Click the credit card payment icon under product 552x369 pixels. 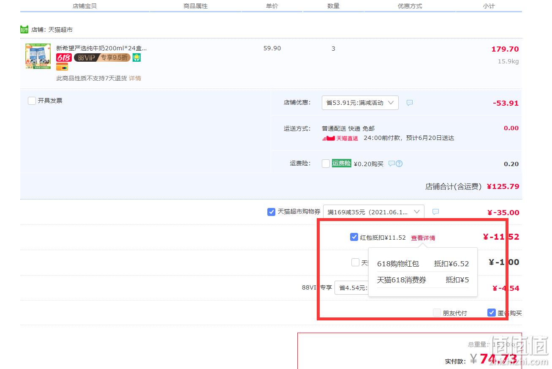tap(62, 67)
